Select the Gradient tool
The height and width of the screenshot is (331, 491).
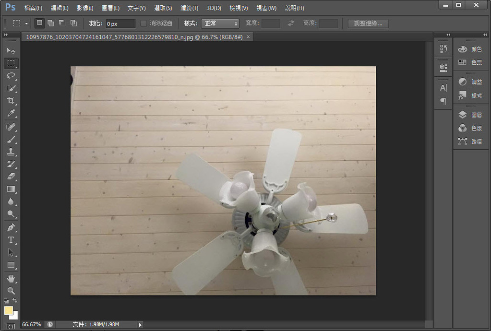11,189
